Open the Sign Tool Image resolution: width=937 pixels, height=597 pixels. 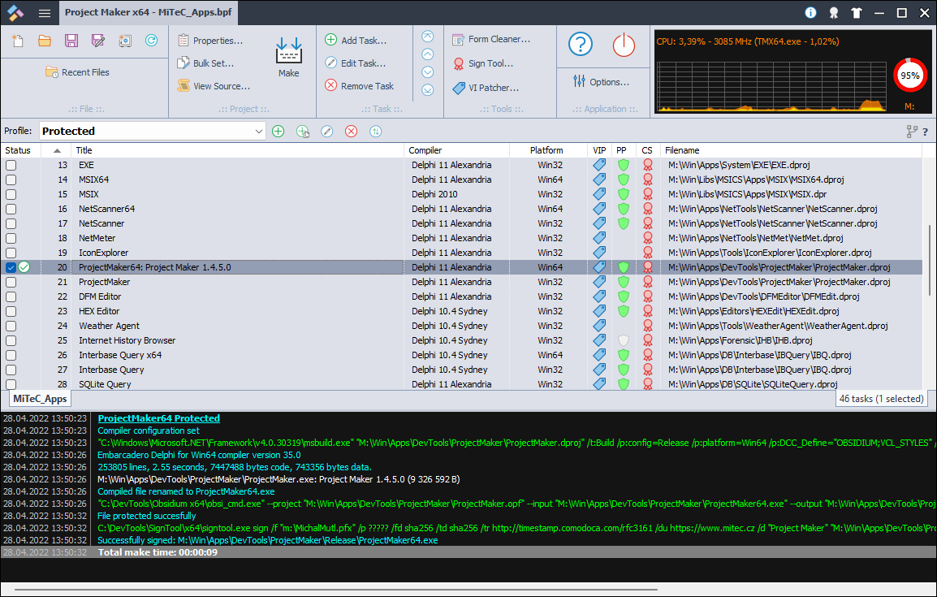coord(483,63)
